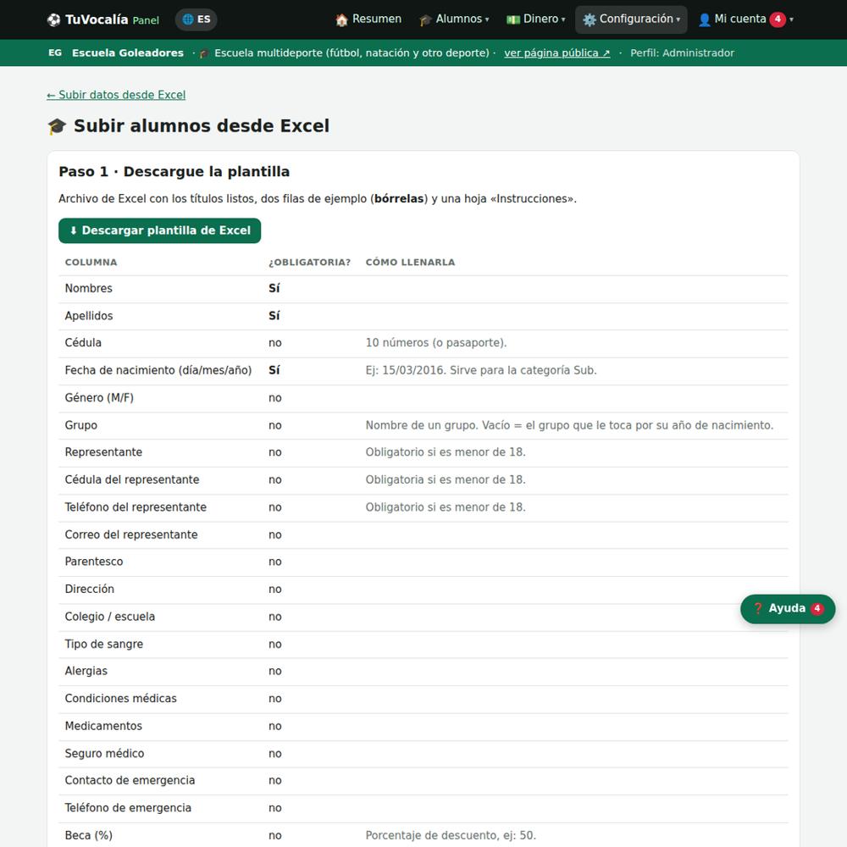The width and height of the screenshot is (847, 847).
Task: Click the money bill icon beside Dinero
Action: (x=513, y=20)
